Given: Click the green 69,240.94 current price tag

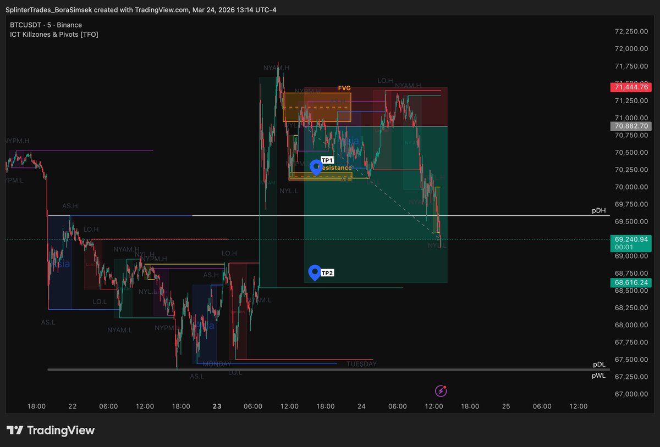Looking at the screenshot, I should [x=630, y=243].
